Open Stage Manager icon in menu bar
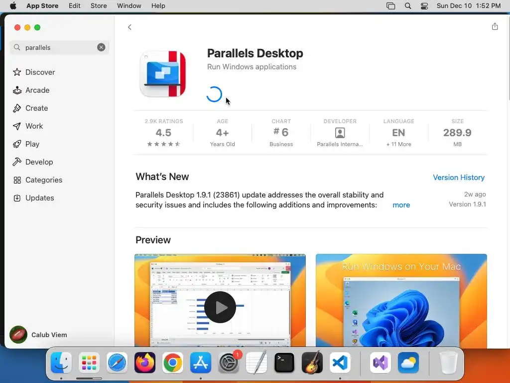Image resolution: width=510 pixels, height=383 pixels. tap(390, 6)
